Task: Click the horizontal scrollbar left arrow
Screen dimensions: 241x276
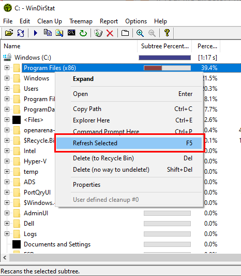Action: 5,258
